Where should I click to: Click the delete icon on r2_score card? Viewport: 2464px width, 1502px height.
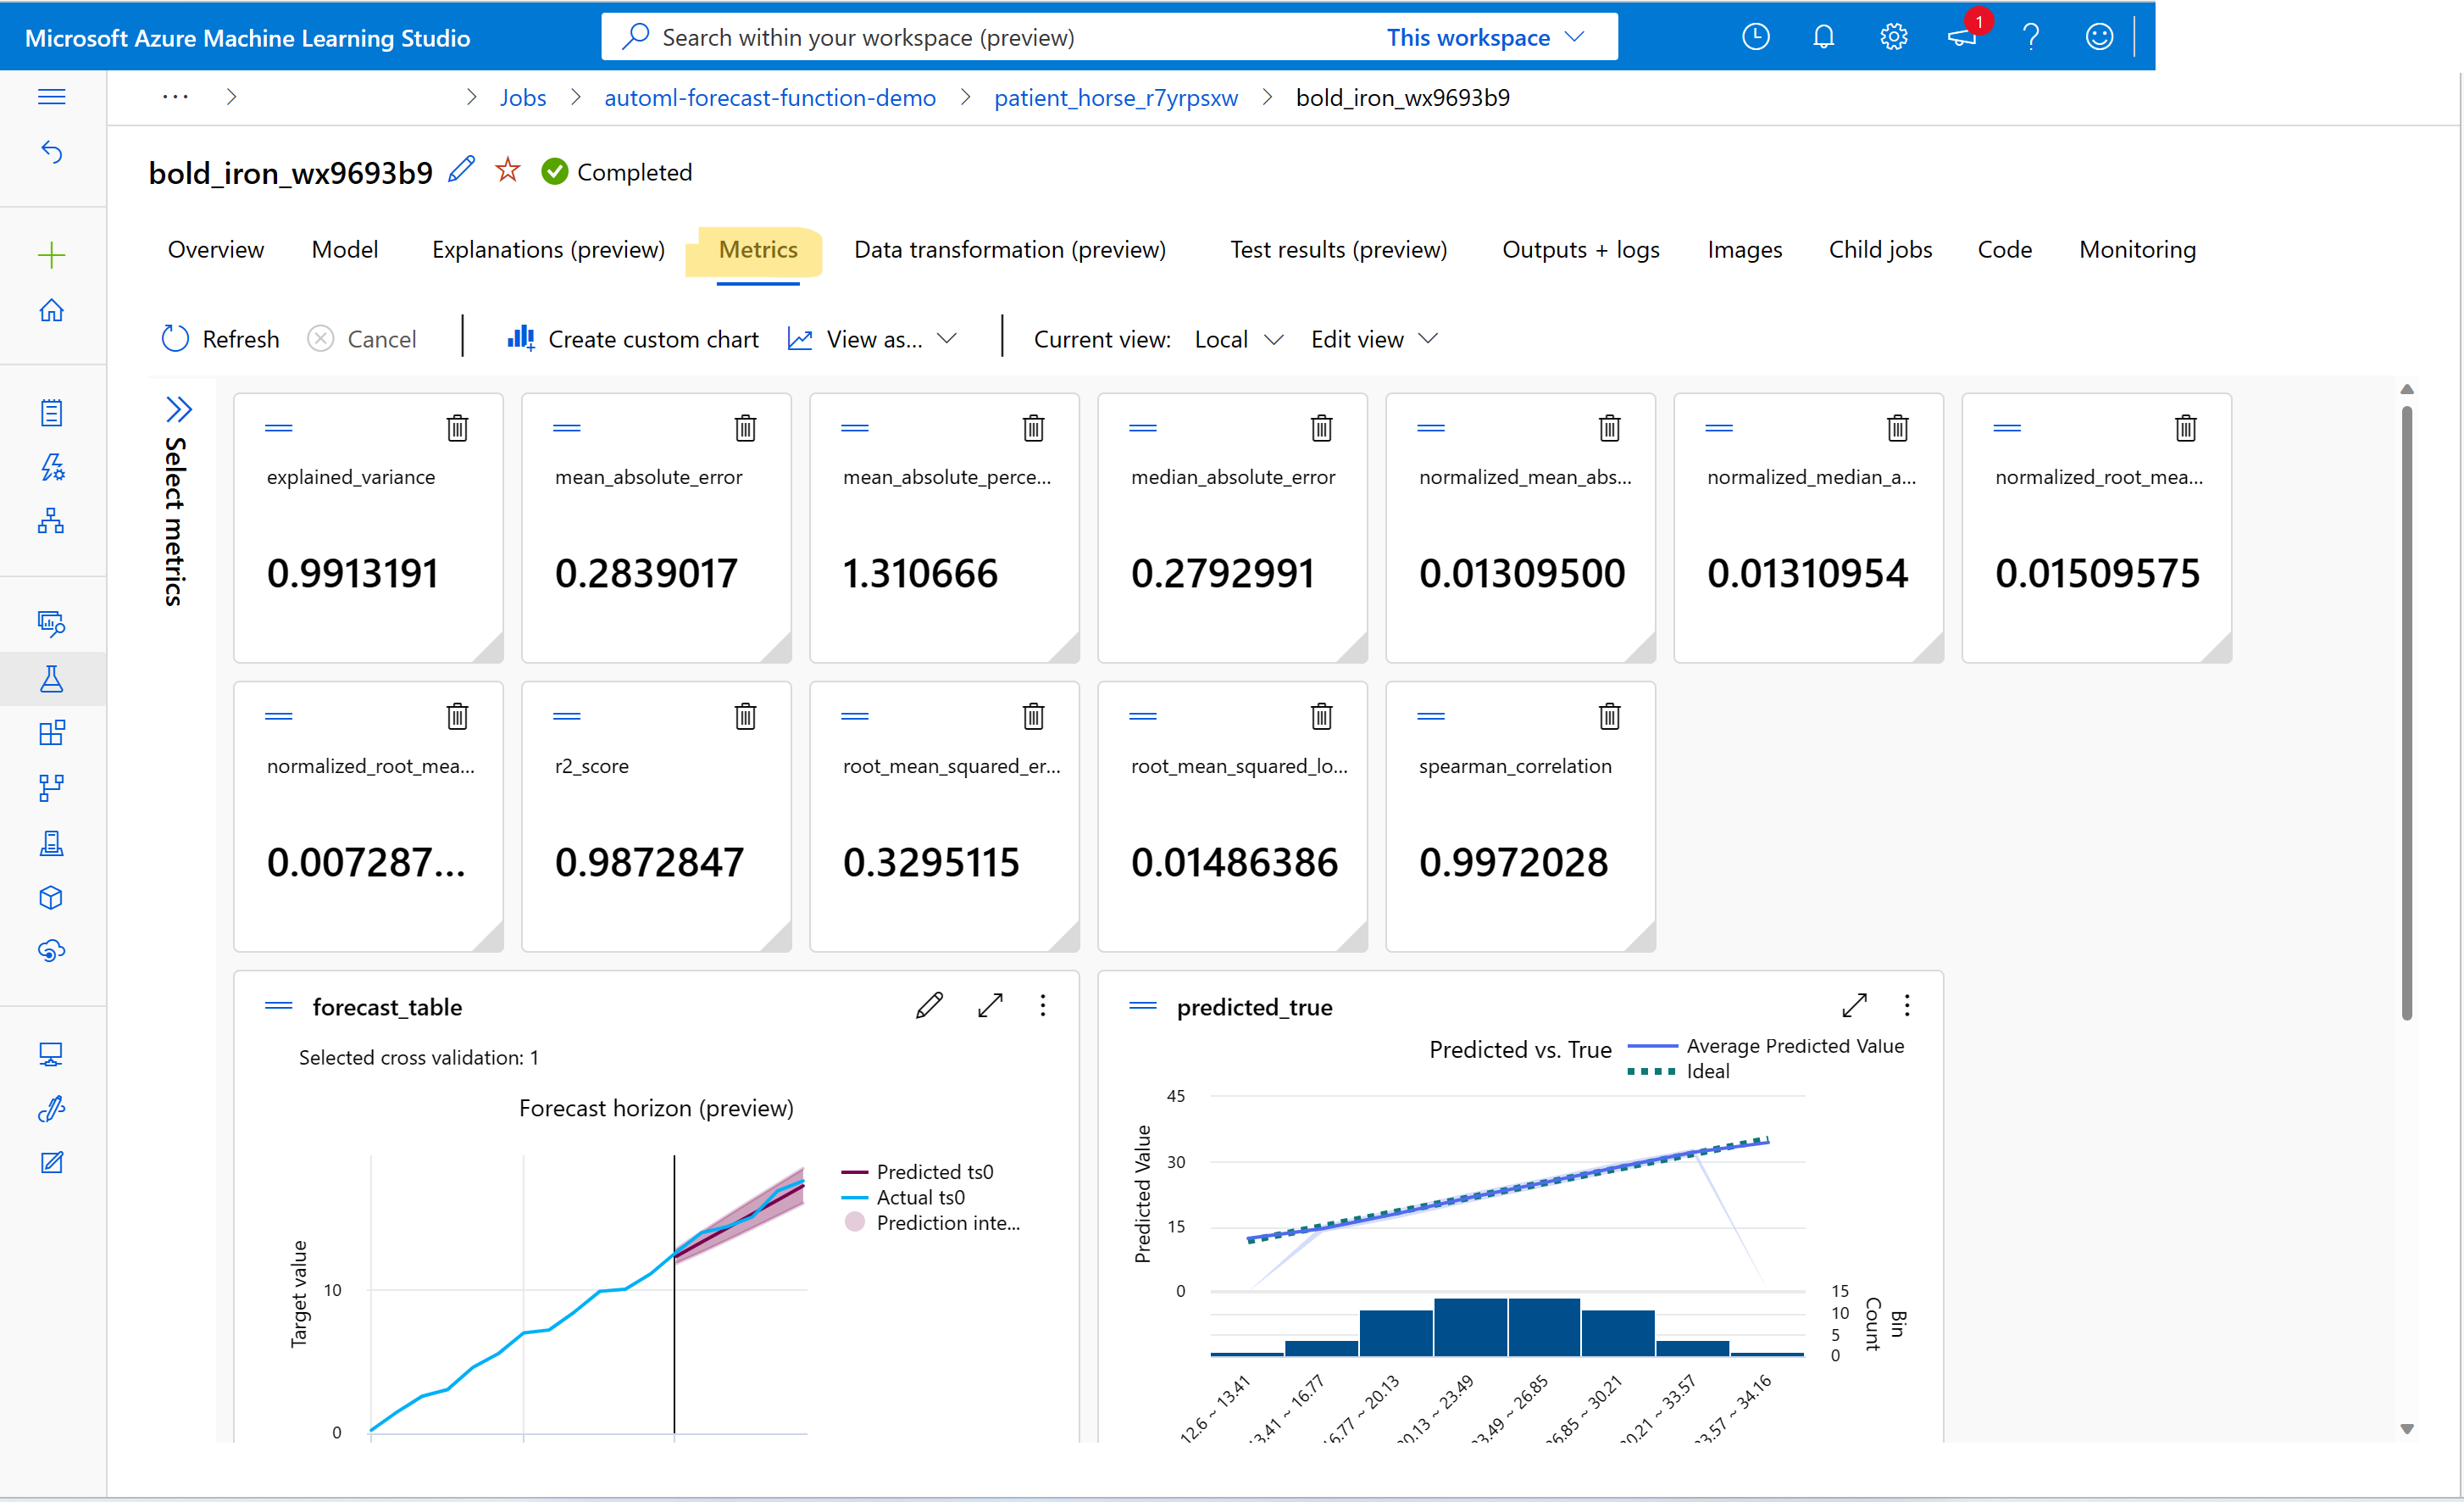pos(746,716)
